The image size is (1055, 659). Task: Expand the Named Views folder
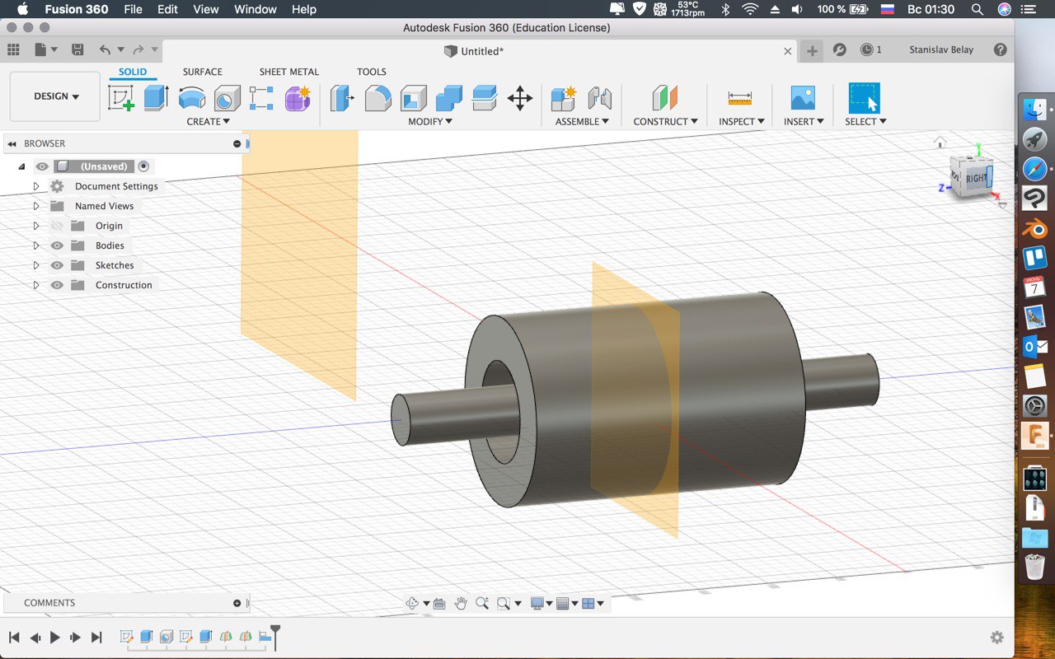pyautogui.click(x=36, y=206)
